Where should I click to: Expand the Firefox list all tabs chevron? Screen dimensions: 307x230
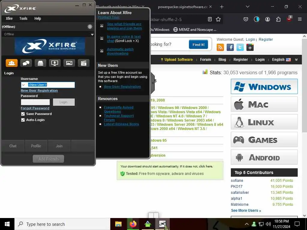pyautogui.click(x=247, y=7)
